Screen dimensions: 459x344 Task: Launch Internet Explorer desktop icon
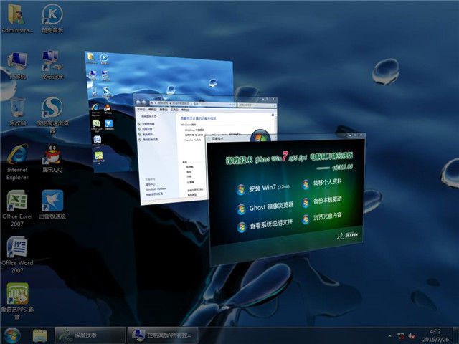[17, 162]
